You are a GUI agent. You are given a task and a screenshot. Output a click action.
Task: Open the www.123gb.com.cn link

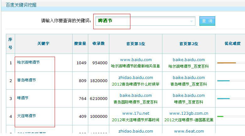click(x=189, y=113)
